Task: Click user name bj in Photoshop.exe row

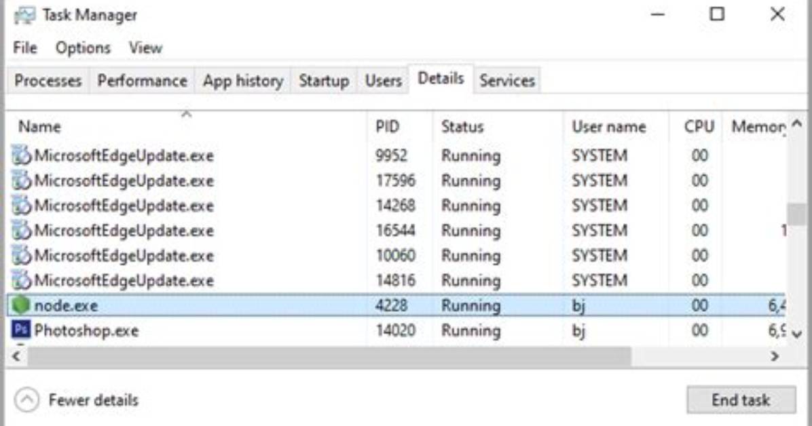Action: click(578, 331)
